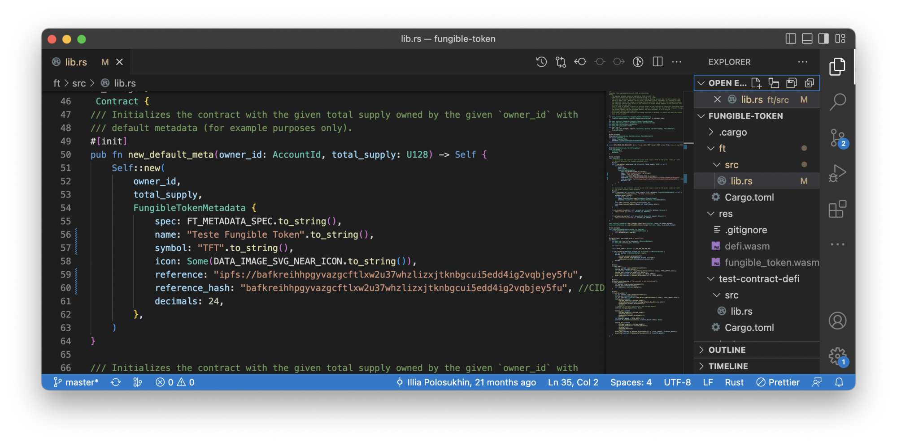Expand the .cargo folder

click(733, 133)
